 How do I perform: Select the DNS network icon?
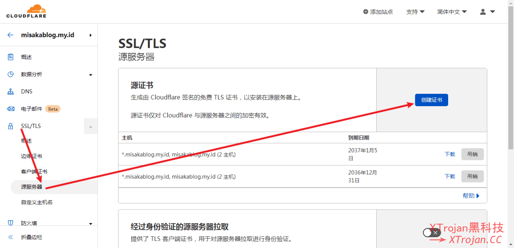click(11, 92)
